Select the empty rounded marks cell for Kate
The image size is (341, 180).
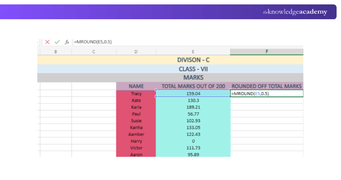pos(267,100)
